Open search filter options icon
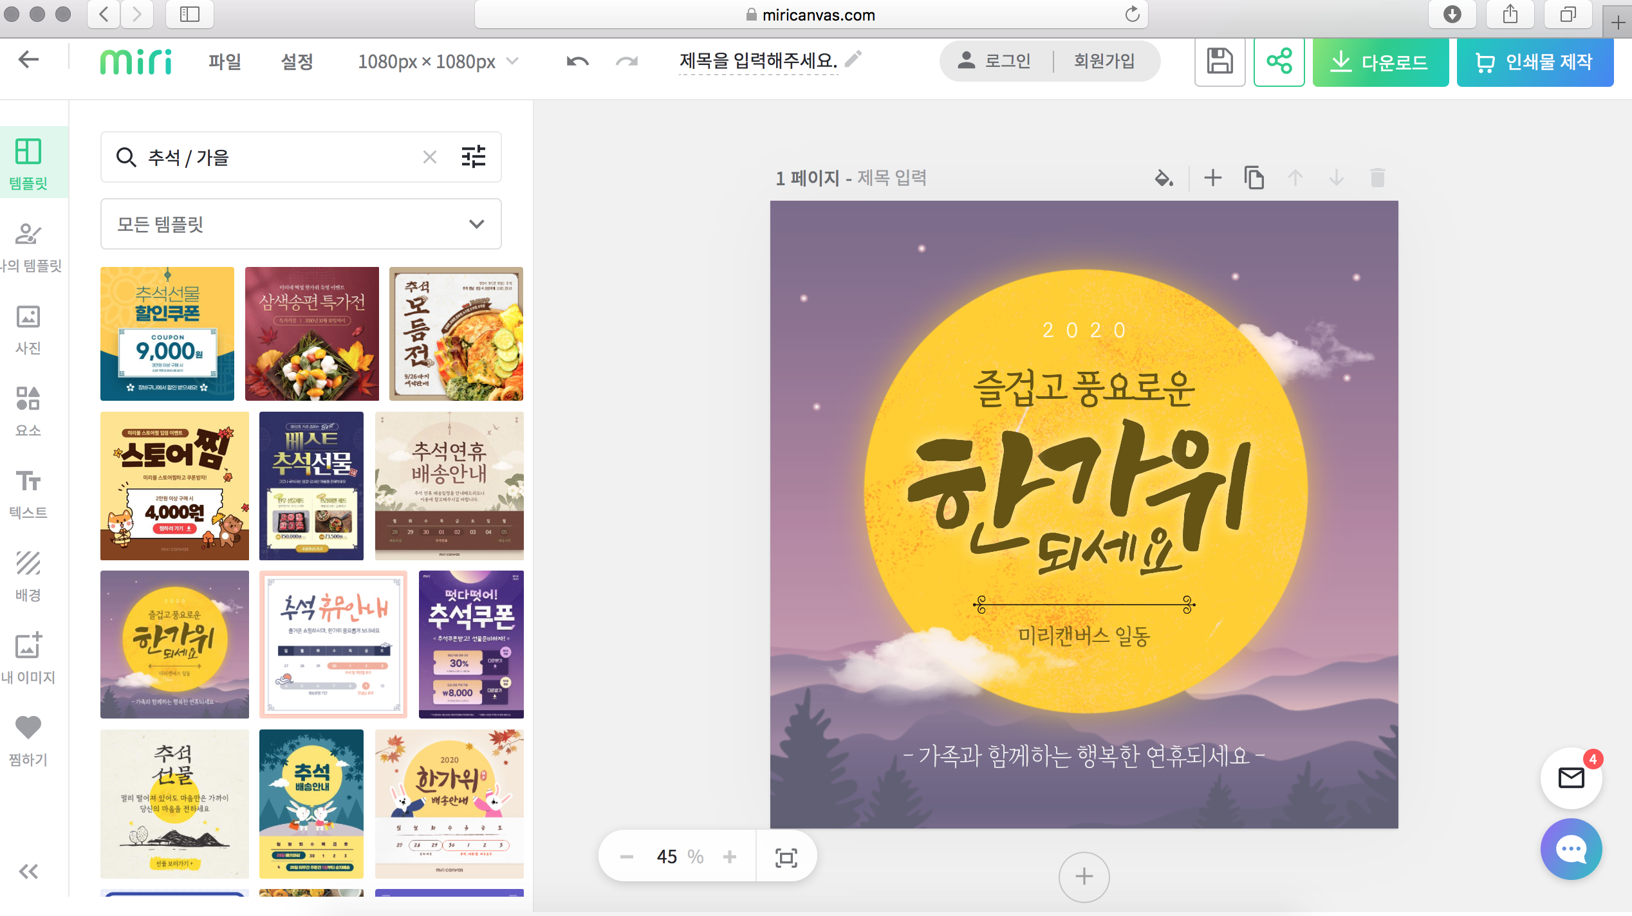The width and height of the screenshot is (1632, 916). pyautogui.click(x=474, y=157)
